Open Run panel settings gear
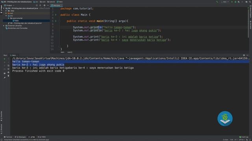The height and width of the screenshot is (141, 252). pyautogui.click(x=244, y=55)
